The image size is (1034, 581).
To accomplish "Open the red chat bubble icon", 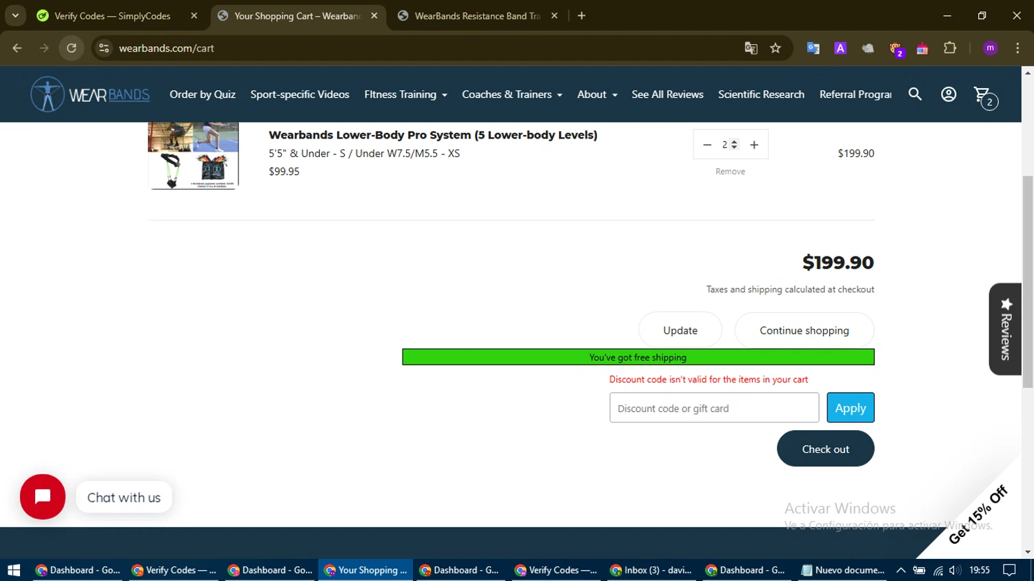I will (x=43, y=497).
